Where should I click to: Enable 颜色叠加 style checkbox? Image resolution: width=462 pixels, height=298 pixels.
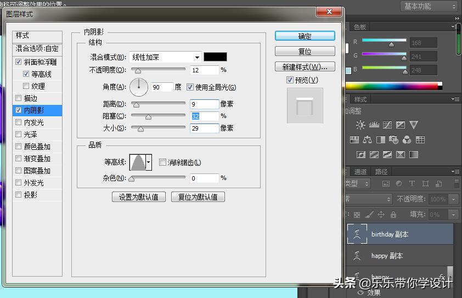pos(18,147)
